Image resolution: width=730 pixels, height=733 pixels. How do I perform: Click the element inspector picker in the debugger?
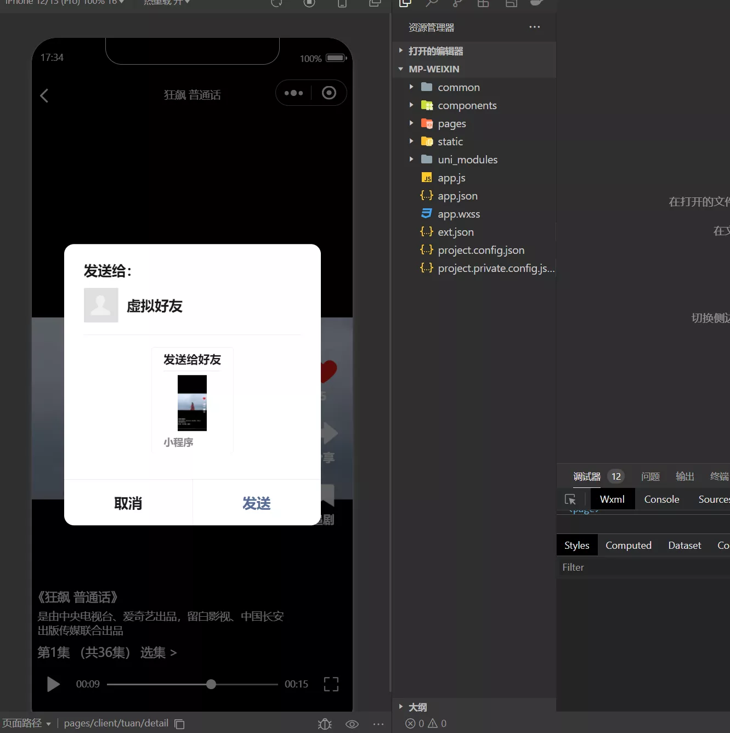pos(570,499)
